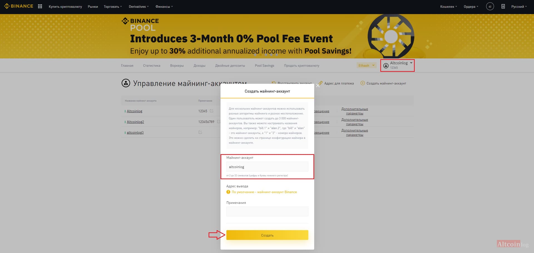Screen dimensions: 534x253
Task: Click the Binance Pool fee event banner
Action: coord(267,36)
